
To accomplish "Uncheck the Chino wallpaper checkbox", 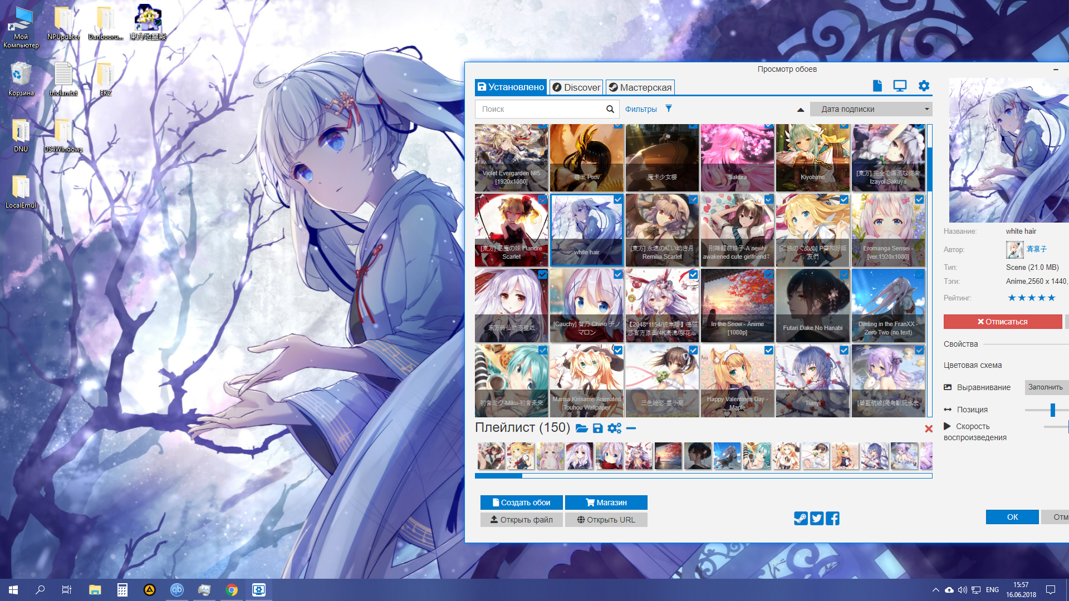I will (618, 274).
